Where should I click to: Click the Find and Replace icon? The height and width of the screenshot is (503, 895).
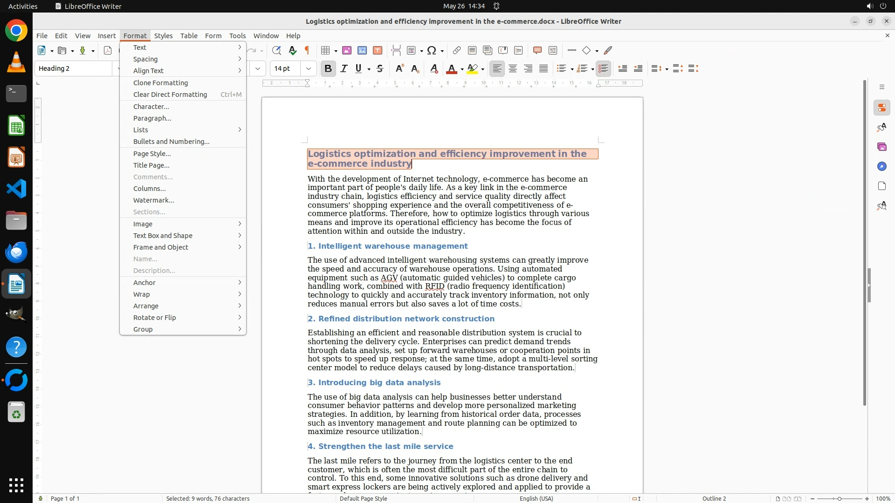pyautogui.click(x=276, y=50)
